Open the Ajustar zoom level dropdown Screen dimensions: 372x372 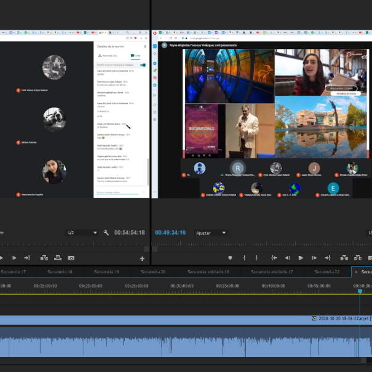pyautogui.click(x=211, y=233)
